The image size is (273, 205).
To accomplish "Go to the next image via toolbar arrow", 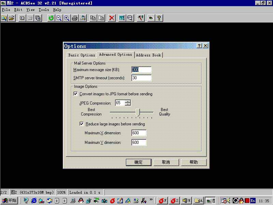I will point(30,18).
